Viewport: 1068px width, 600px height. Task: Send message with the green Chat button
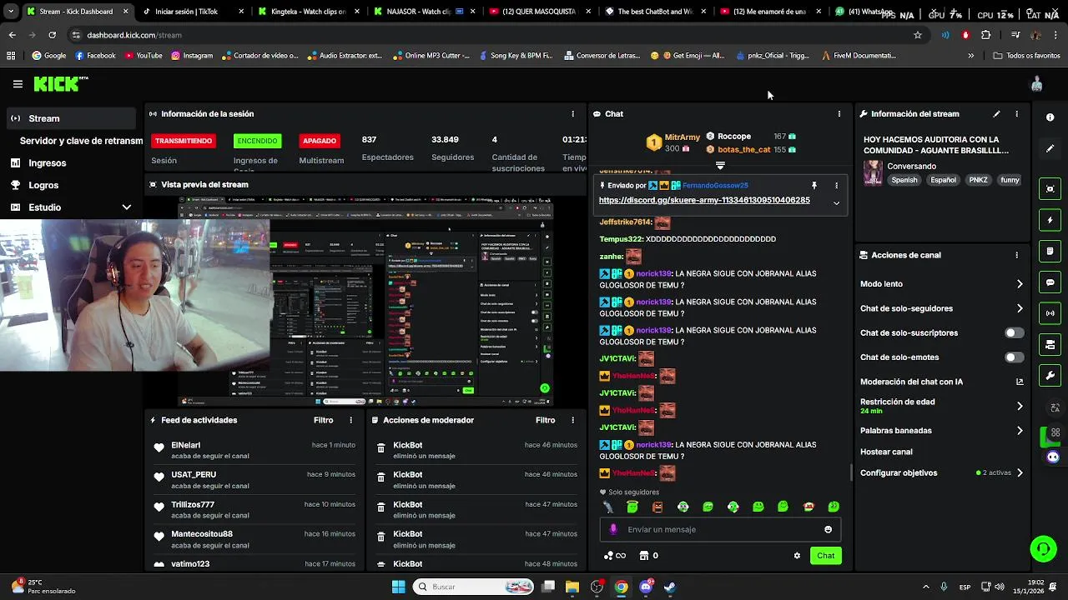pyautogui.click(x=825, y=556)
